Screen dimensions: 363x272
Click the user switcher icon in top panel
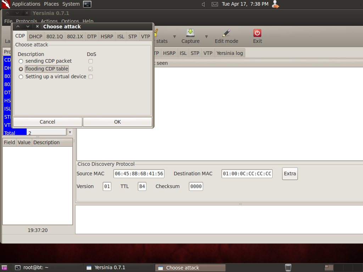coord(275,4)
